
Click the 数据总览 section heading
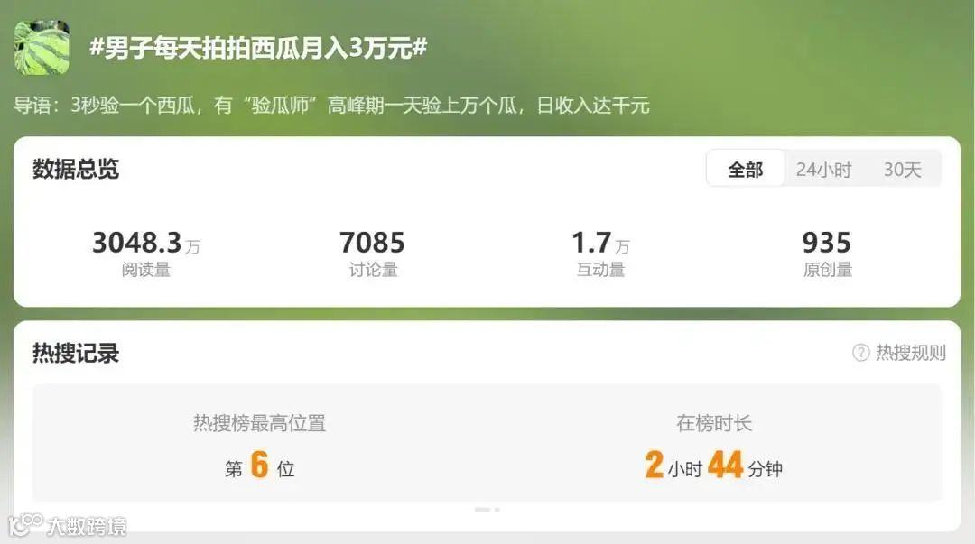tap(76, 169)
